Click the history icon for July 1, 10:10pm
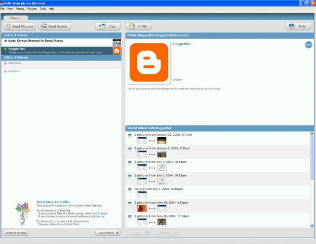The height and width of the screenshot is (244, 316). [130, 190]
